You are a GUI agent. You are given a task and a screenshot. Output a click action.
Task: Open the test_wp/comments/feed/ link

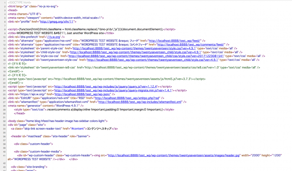tap(191, 44)
